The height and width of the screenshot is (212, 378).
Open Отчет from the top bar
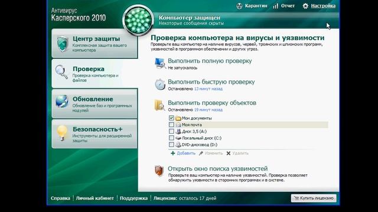point(288,6)
